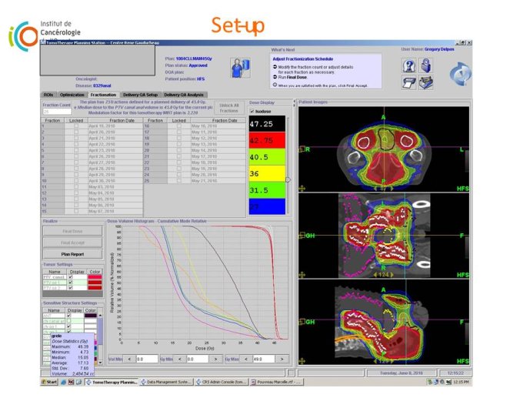The height and width of the screenshot is (398, 530).
Task: Click the PTV canal color swatch
Action: pyautogui.click(x=95, y=277)
